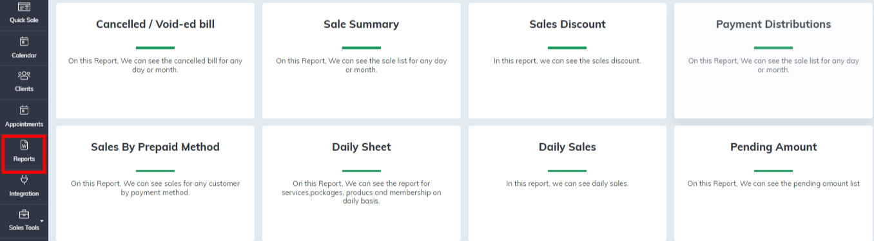Click the Reports menu label
The width and height of the screenshot is (874, 241).
click(24, 159)
